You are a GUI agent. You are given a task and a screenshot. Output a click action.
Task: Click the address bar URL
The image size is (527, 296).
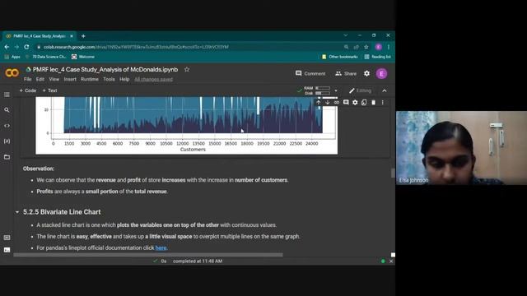[x=136, y=47]
